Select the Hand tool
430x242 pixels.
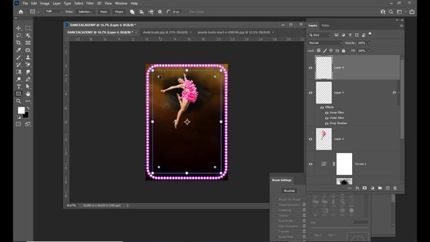(28, 94)
